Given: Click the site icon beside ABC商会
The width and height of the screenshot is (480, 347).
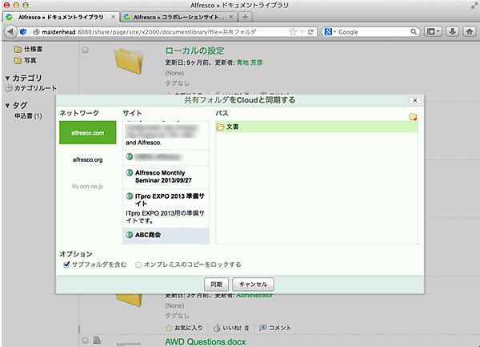Looking at the screenshot, I should [130, 236].
